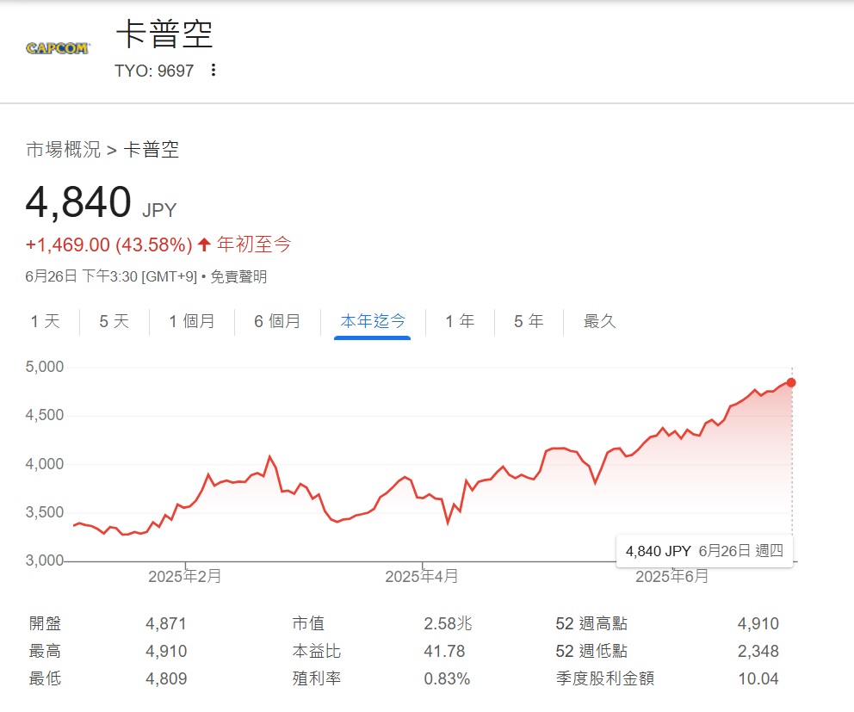Go to 市場概況 breadcrumb link

(63, 150)
